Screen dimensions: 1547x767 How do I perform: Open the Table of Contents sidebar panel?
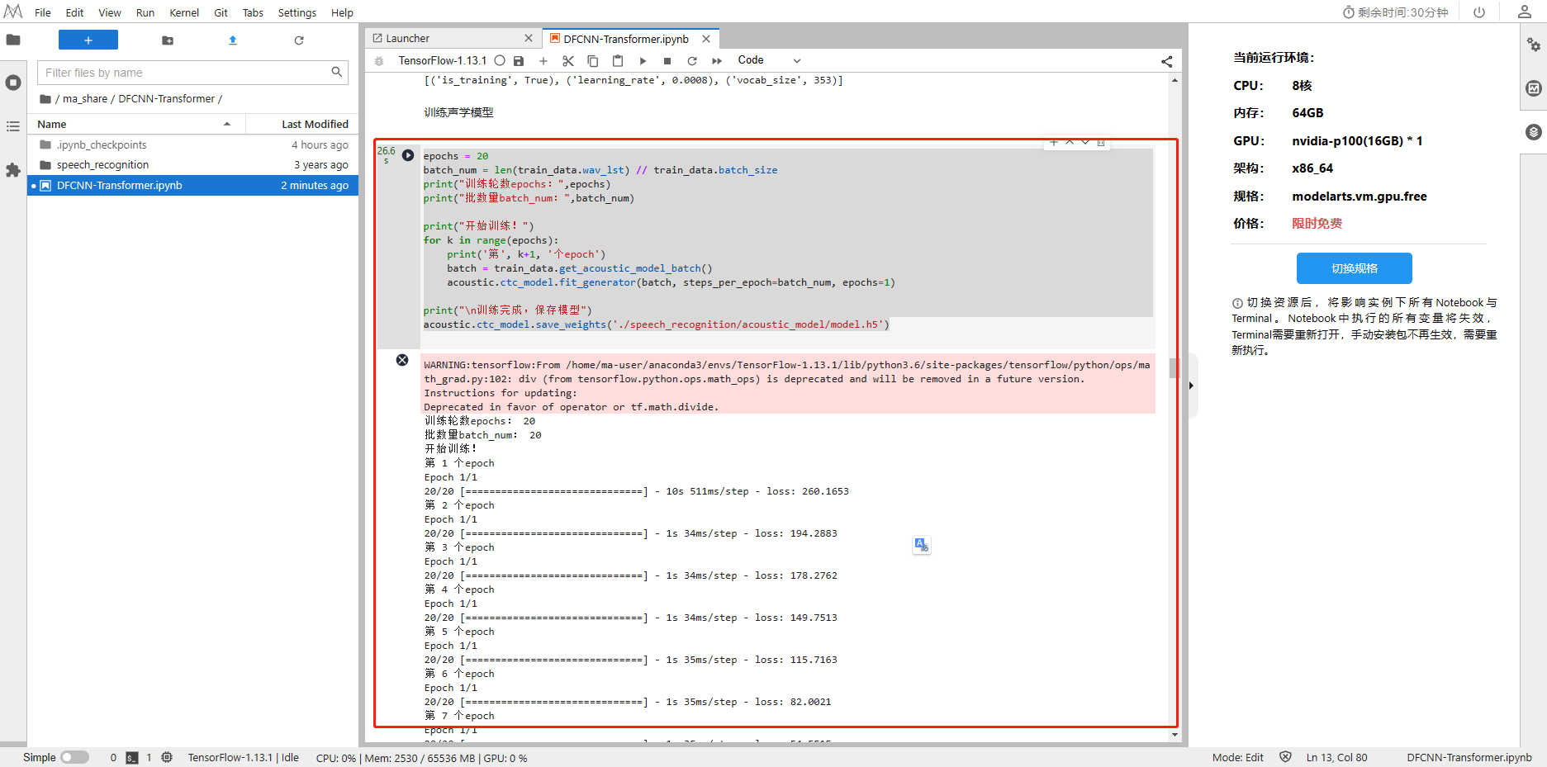coord(13,126)
